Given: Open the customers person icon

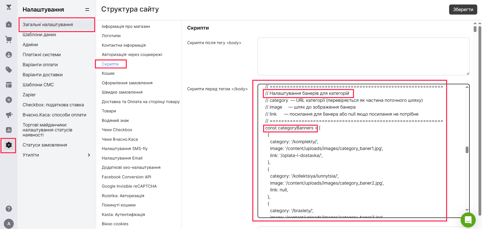Looking at the screenshot, I should [x=9, y=55].
